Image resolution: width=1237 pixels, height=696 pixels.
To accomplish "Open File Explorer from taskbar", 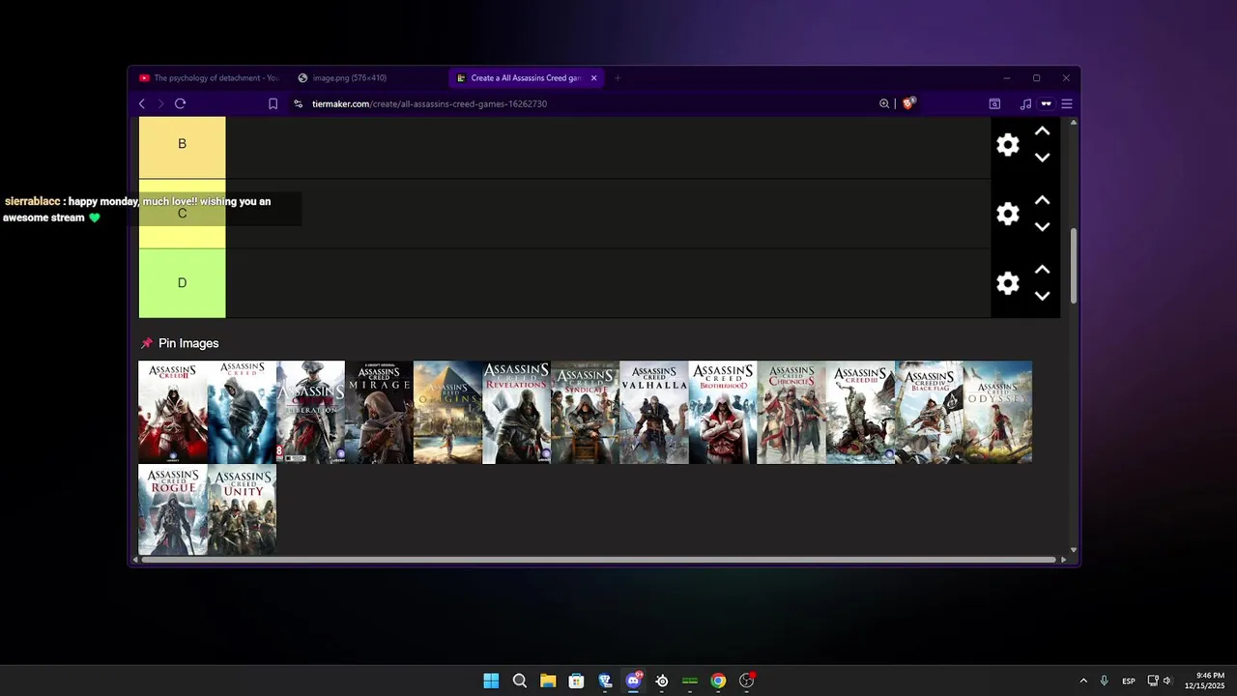I will tap(548, 681).
